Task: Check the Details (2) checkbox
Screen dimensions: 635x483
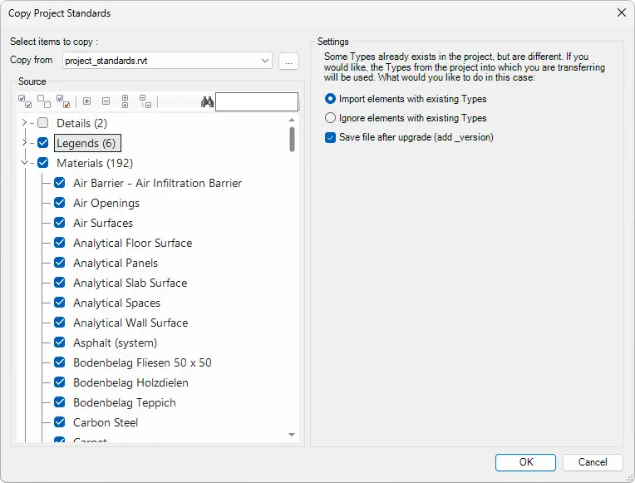Action: (x=43, y=123)
